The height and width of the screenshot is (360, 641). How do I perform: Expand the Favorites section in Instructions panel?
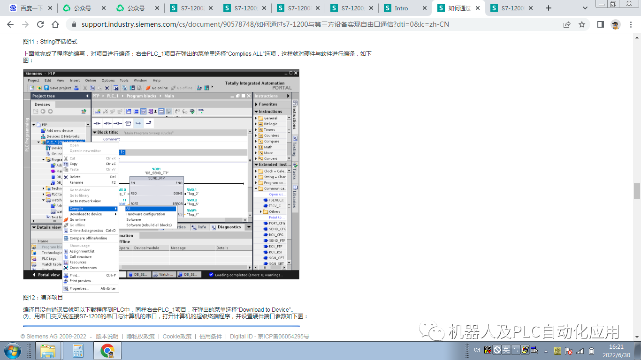[256, 105]
